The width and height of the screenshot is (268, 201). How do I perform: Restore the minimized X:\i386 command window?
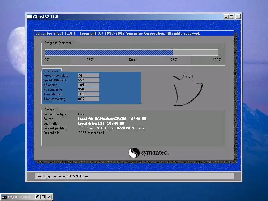(x=38, y=197)
